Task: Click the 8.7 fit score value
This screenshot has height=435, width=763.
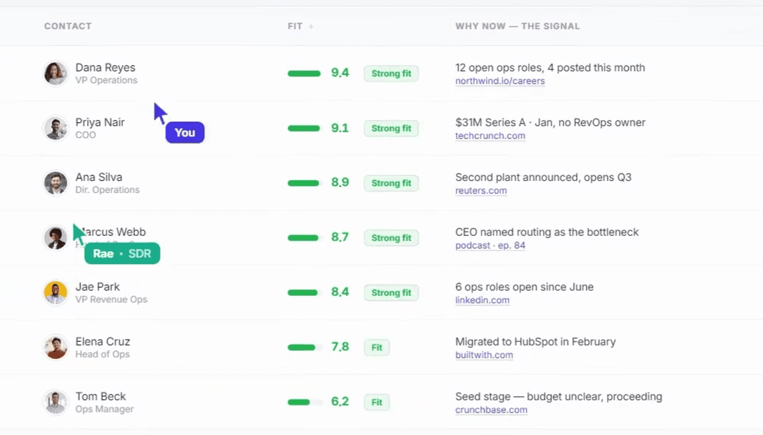Action: [340, 237]
